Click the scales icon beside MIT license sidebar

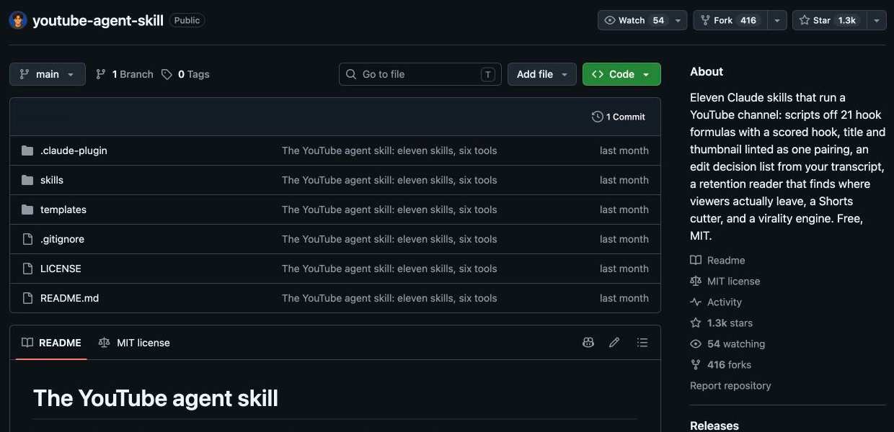pos(696,281)
